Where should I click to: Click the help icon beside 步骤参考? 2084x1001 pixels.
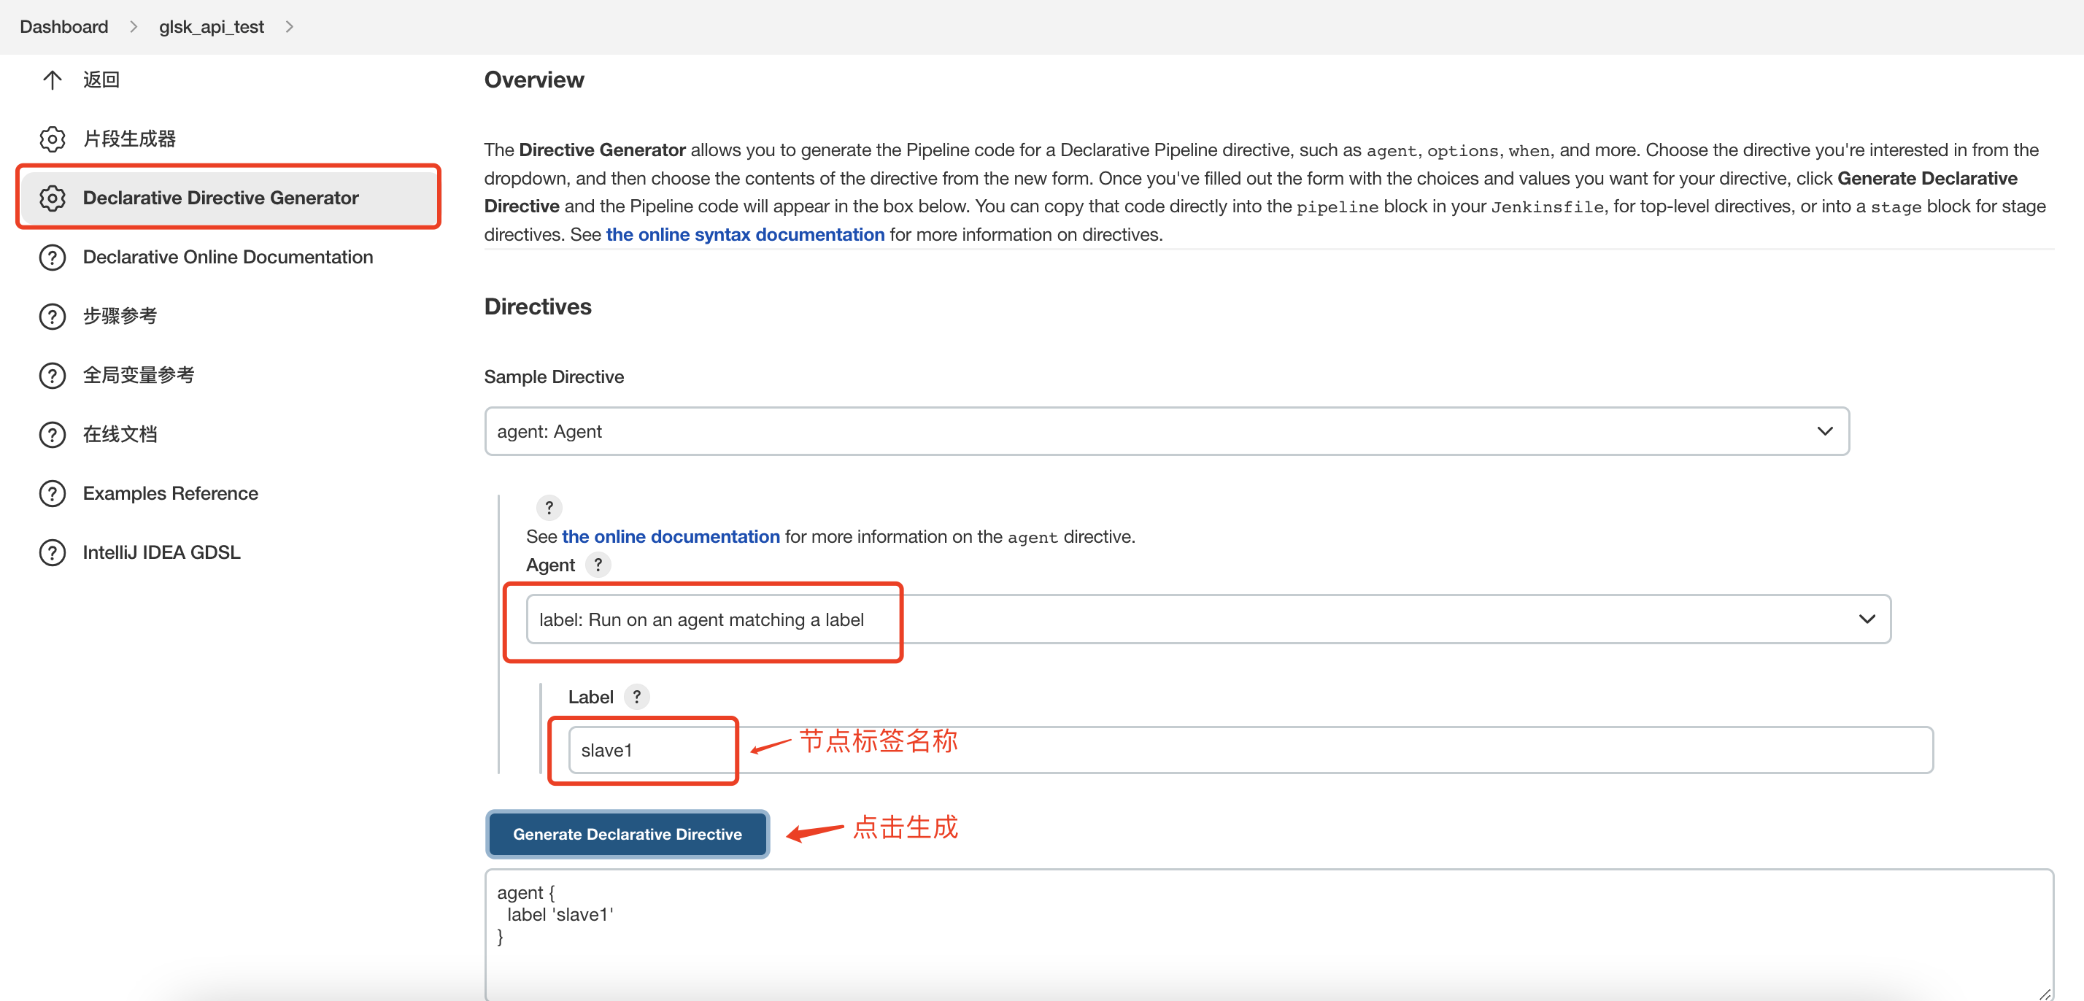click(x=52, y=316)
